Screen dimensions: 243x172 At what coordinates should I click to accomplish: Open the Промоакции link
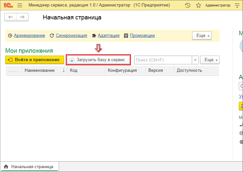point(142,36)
